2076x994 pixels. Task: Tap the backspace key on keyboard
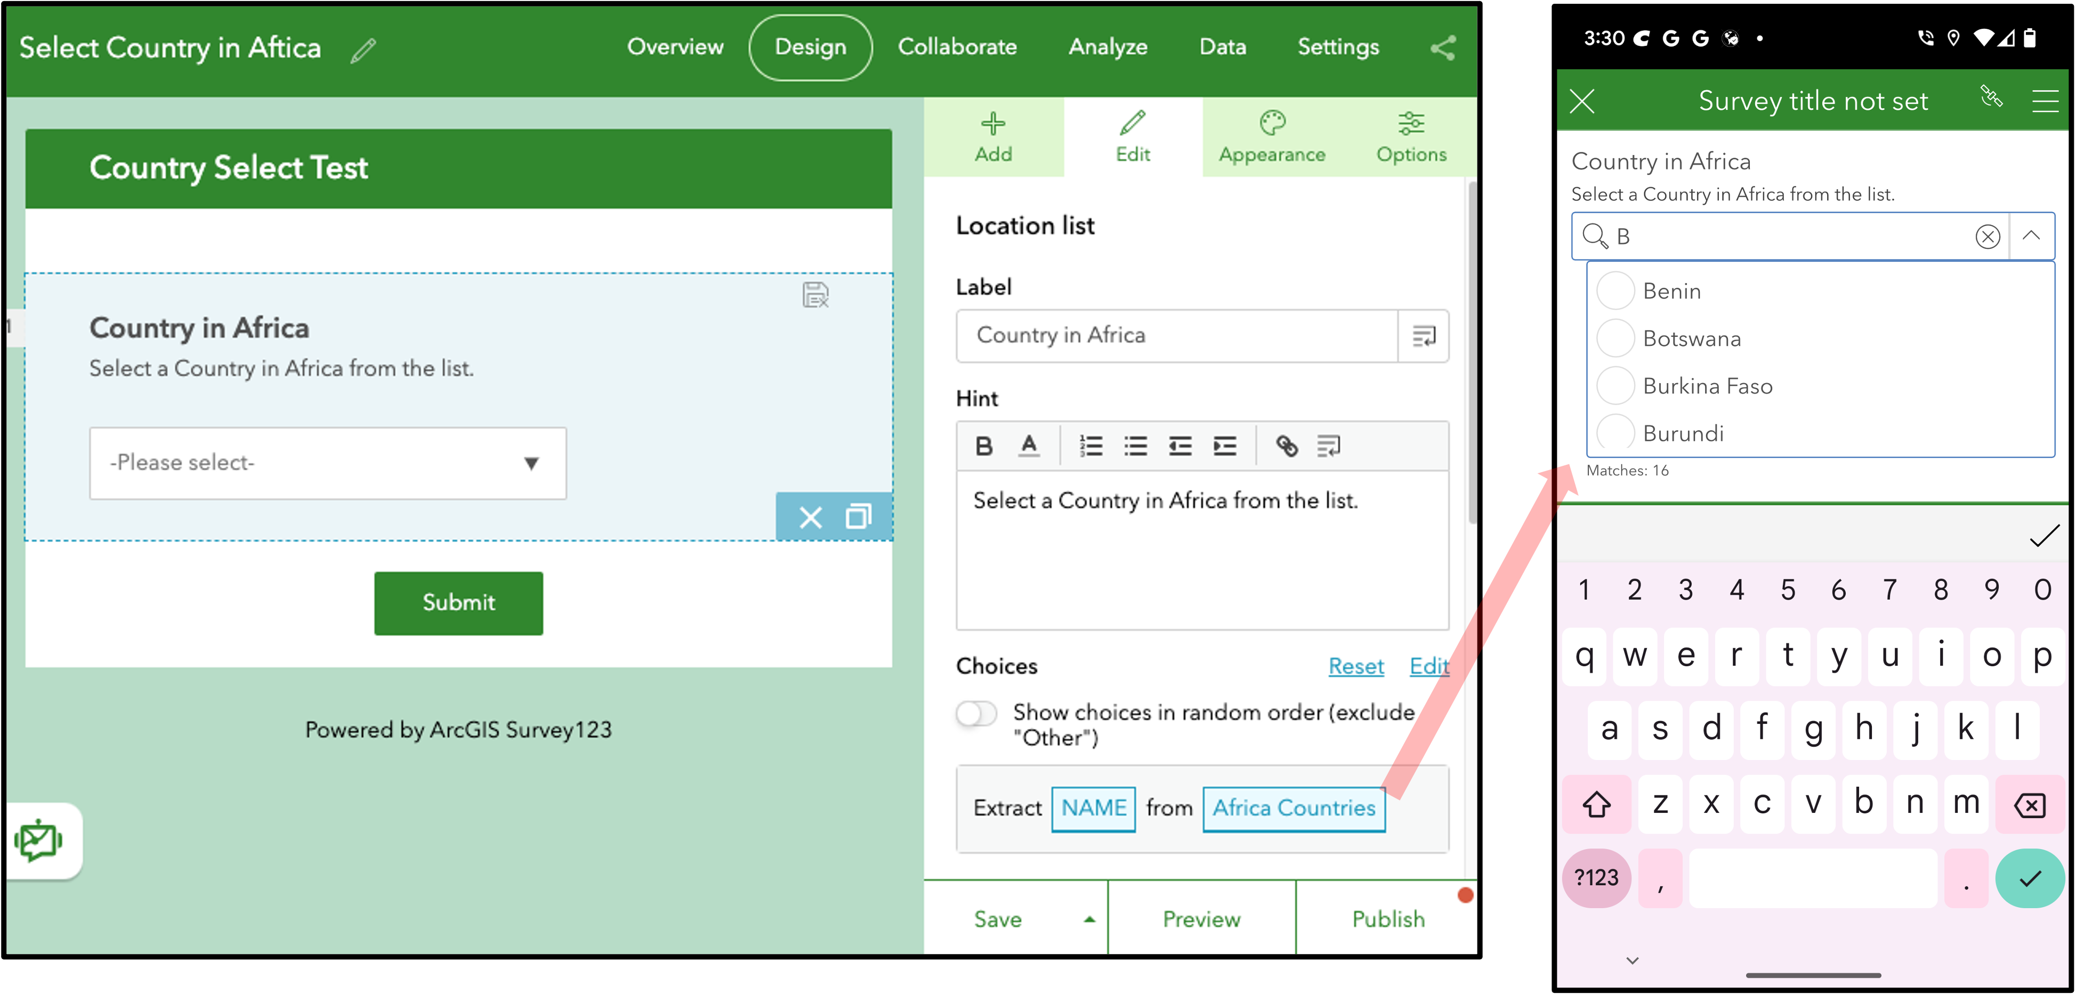2029,805
